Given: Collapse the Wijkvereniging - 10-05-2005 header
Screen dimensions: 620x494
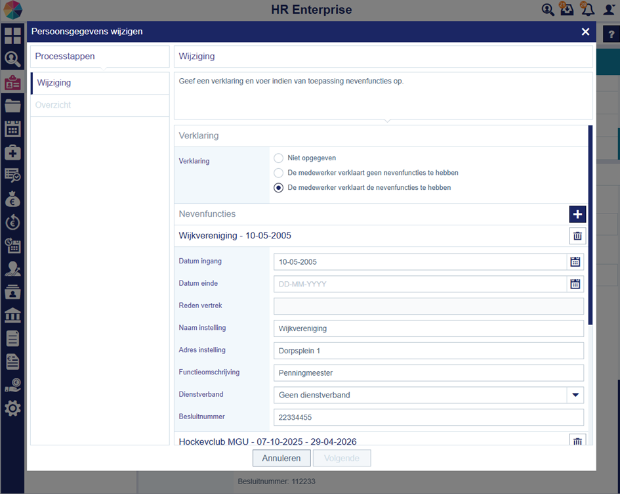Looking at the screenshot, I should pos(235,236).
